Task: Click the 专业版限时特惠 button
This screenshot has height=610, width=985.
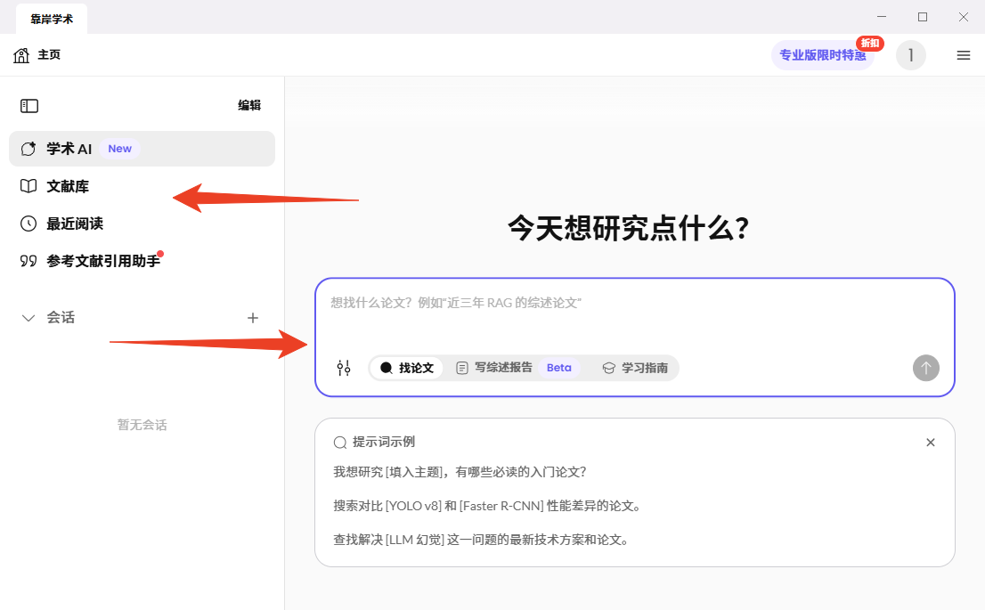Action: pyautogui.click(x=822, y=55)
